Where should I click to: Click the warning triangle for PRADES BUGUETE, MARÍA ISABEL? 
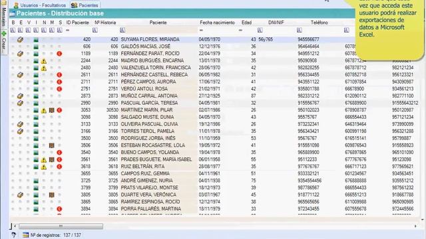pos(44,160)
